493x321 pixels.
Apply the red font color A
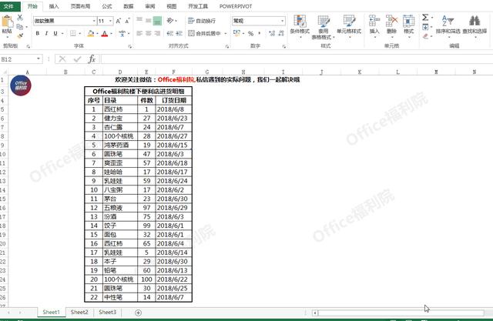pyautogui.click(x=105, y=33)
